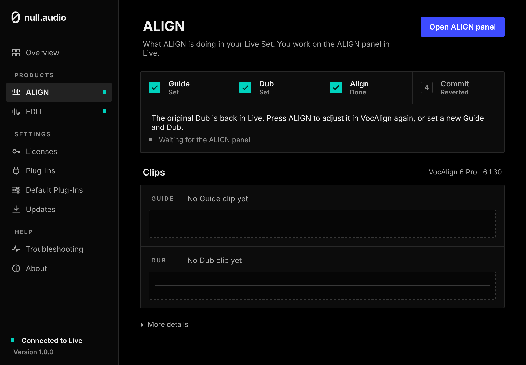Click the Commit step number 4 box
The width and height of the screenshot is (526, 365).
pos(427,87)
